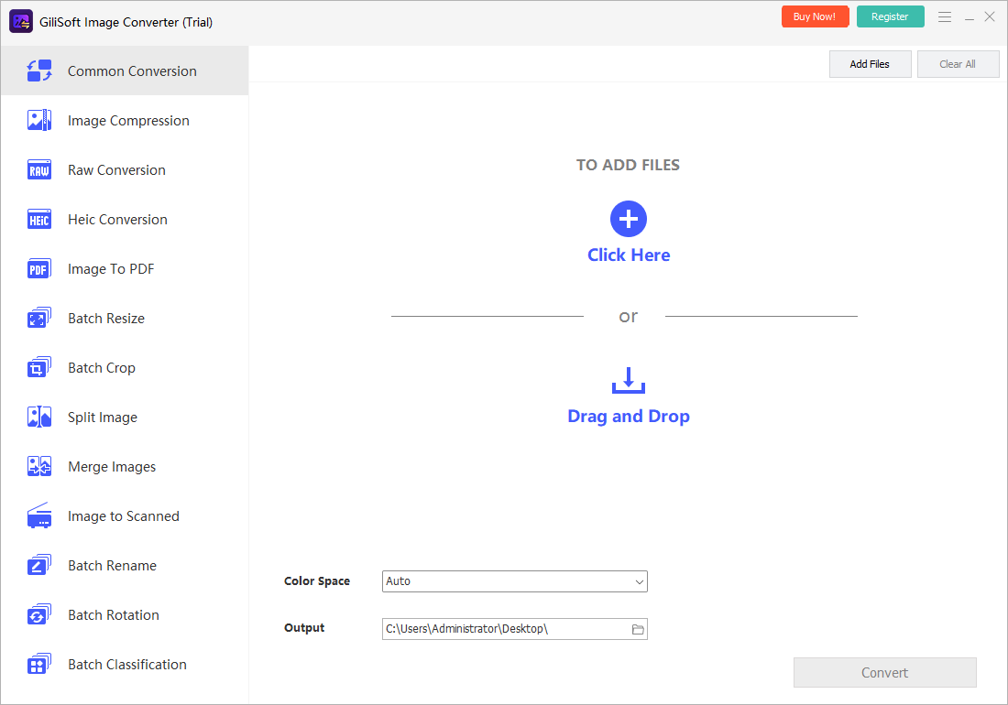The height and width of the screenshot is (705, 1008).
Task: Browse output folder using the folder icon
Action: tap(638, 629)
